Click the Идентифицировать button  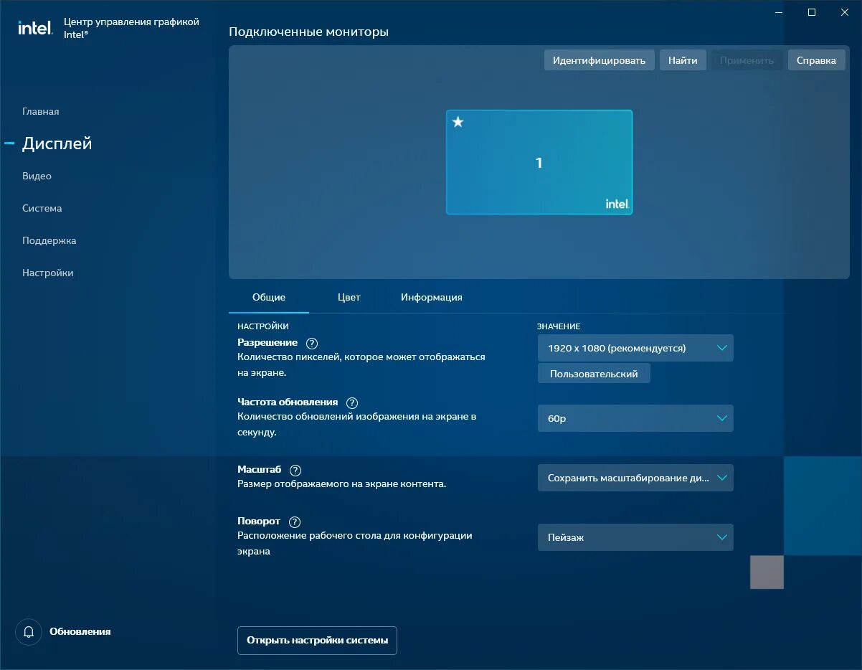(600, 60)
